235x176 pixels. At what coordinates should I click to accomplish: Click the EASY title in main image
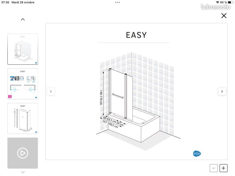coord(136,35)
